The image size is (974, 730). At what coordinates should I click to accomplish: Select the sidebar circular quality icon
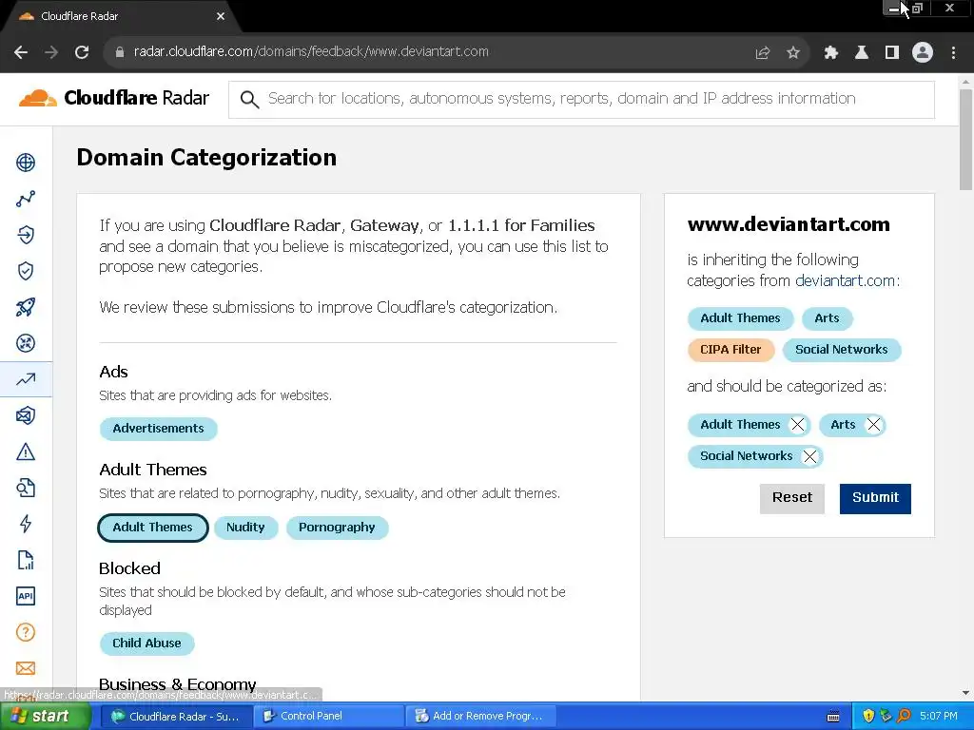(26, 343)
